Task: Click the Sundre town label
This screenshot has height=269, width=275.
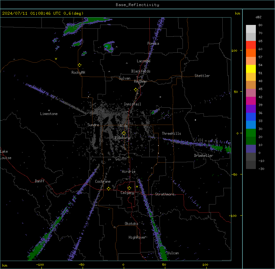Action: pos(93,125)
